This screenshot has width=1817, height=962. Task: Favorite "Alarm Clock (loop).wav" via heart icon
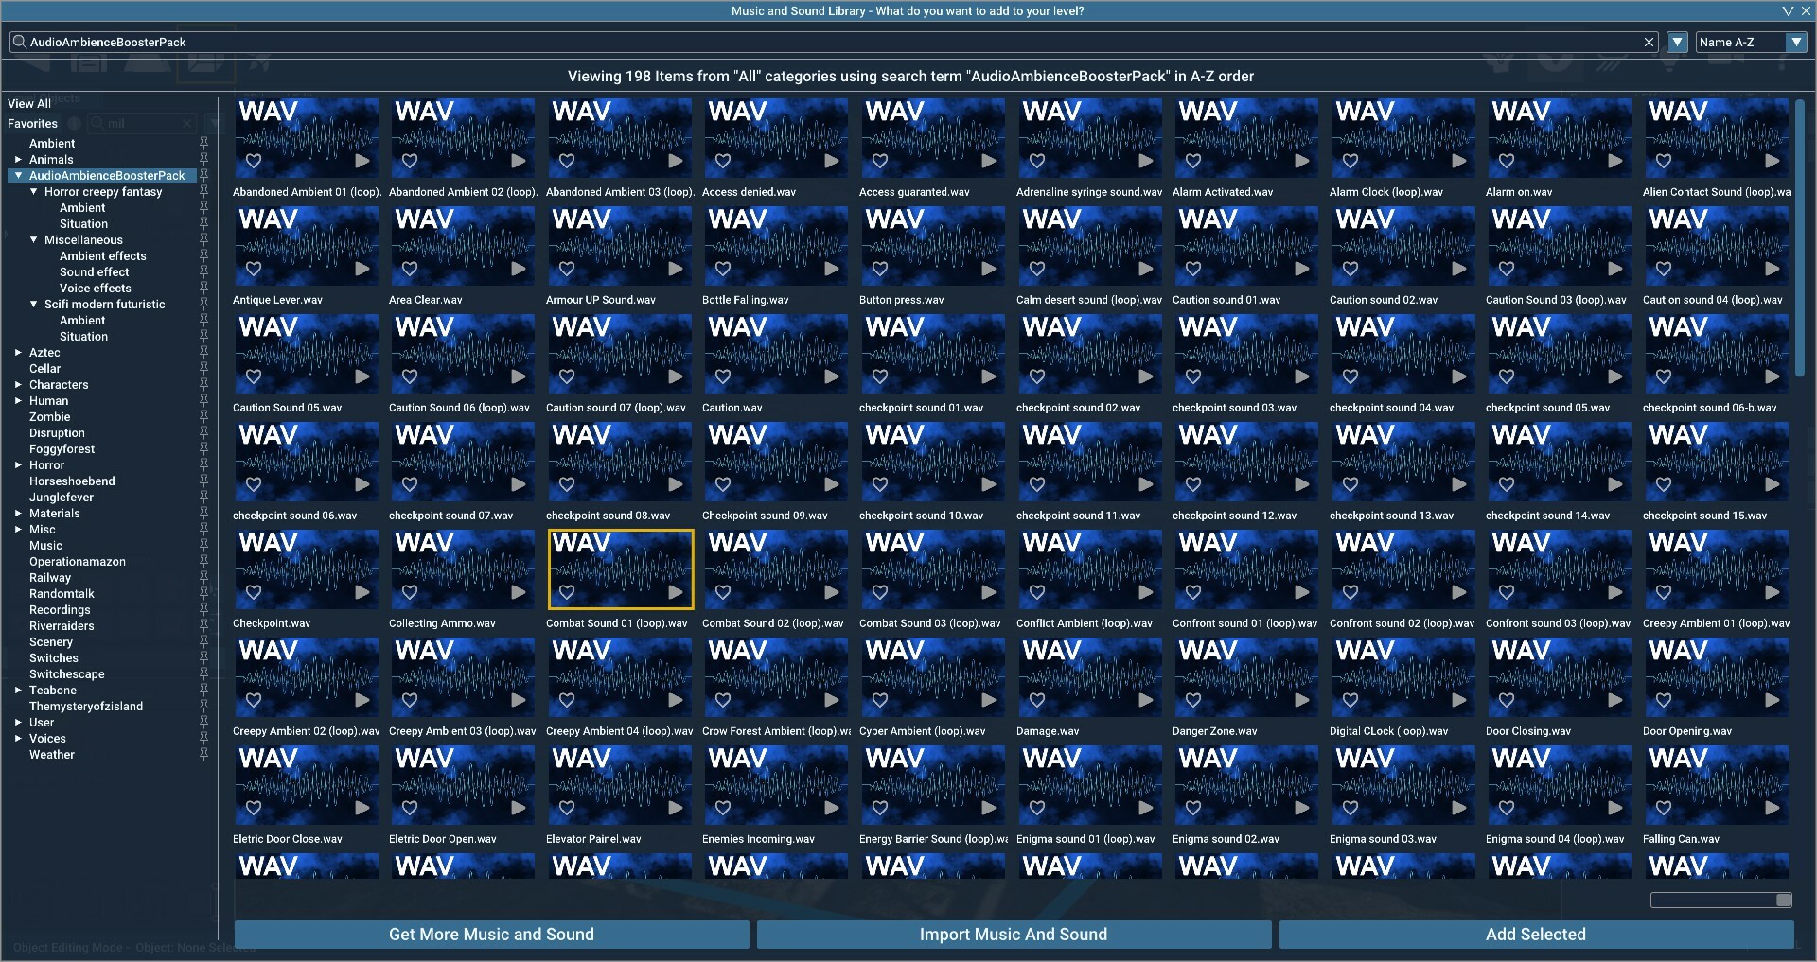click(1350, 162)
